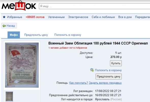Screen dimensions: 150x102
Task: Click the green back arrow icon
Action: 4,26
